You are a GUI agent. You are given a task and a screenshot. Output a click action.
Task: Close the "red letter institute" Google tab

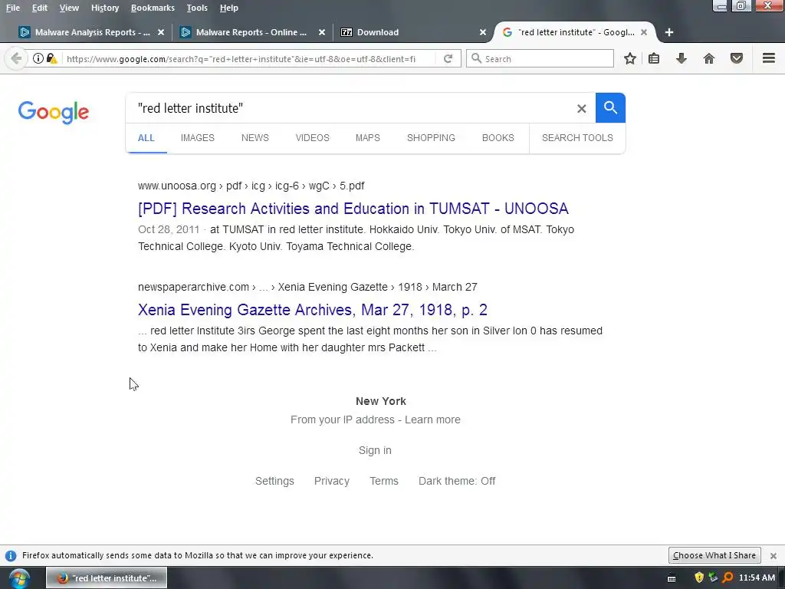[644, 32]
